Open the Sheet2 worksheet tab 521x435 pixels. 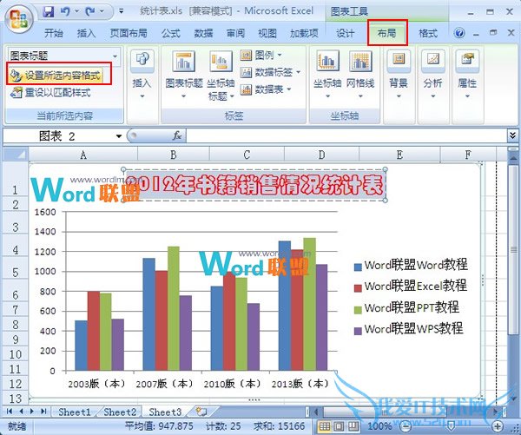119,412
